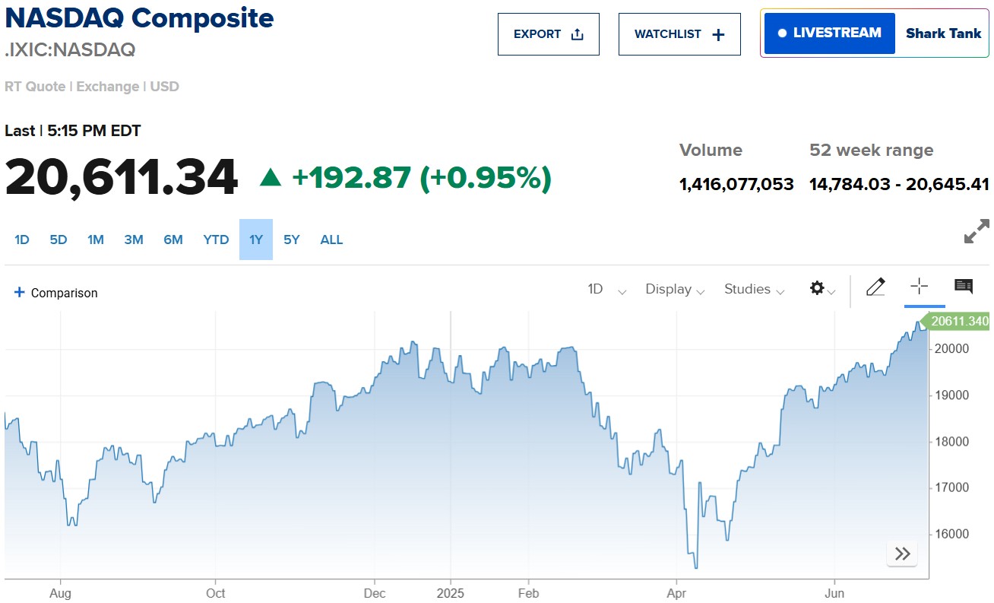Select the crosshair pointer tool
Viewport: 994px width, 603px height.
click(x=920, y=287)
